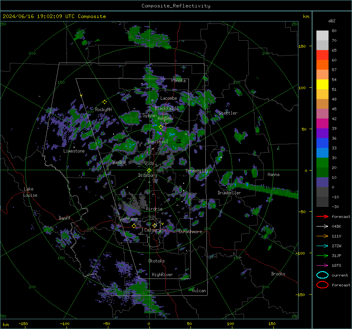352x329 pixels.
Task: Click the Strathmore label
Action: coord(190,232)
